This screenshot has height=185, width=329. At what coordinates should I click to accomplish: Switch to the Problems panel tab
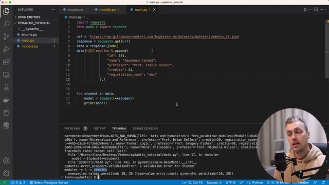pos(72,128)
